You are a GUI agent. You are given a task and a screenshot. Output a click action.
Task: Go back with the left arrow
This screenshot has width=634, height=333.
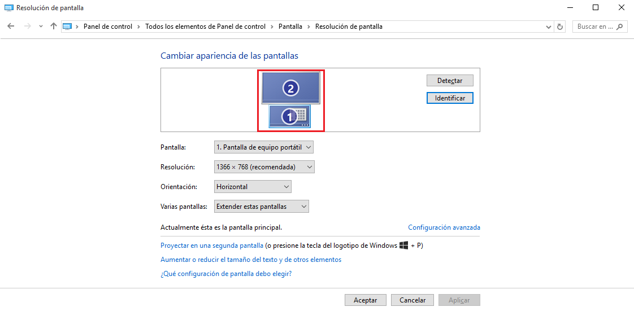tap(11, 26)
